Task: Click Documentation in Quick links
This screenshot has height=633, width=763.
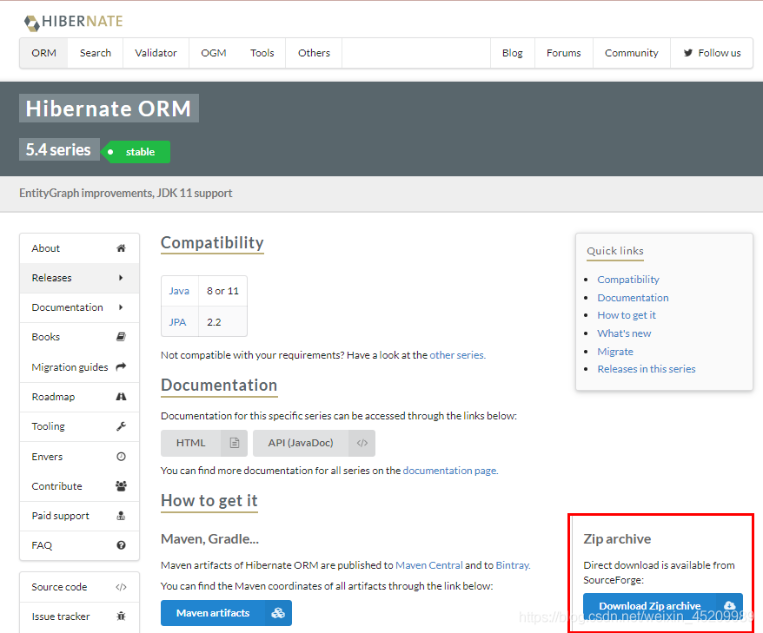Action: click(x=633, y=298)
